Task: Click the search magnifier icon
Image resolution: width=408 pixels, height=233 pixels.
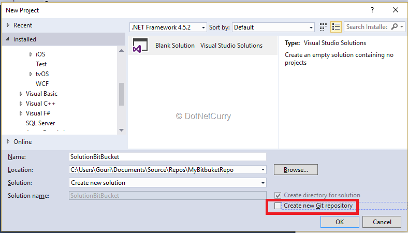Action: click(395, 26)
